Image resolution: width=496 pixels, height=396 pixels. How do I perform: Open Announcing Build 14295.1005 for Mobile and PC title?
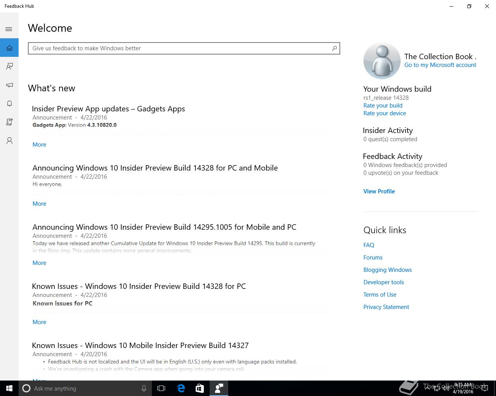164,227
